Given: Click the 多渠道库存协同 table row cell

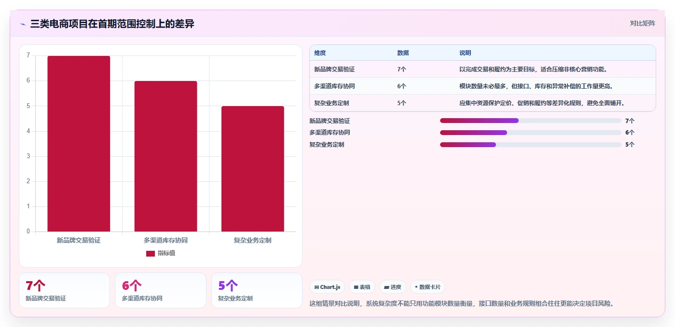Looking at the screenshot, I should tap(334, 86).
